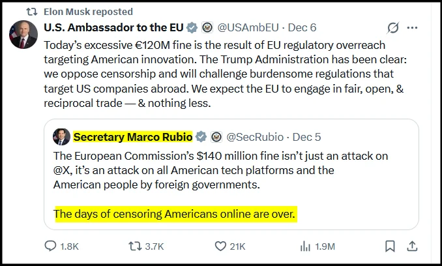Click the reply comment icon
The width and height of the screenshot is (442, 266).
(x=52, y=246)
